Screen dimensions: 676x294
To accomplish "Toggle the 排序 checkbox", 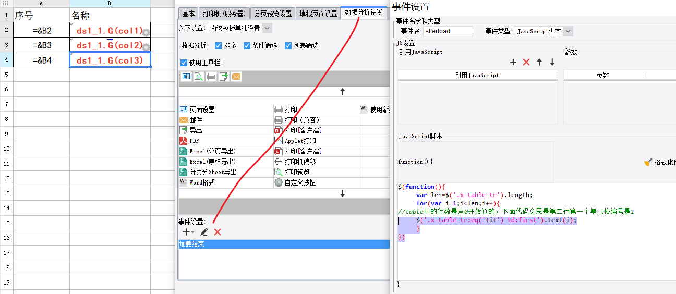I will click(x=218, y=45).
